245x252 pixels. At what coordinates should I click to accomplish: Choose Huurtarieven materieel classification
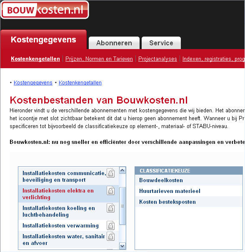pos(189,191)
